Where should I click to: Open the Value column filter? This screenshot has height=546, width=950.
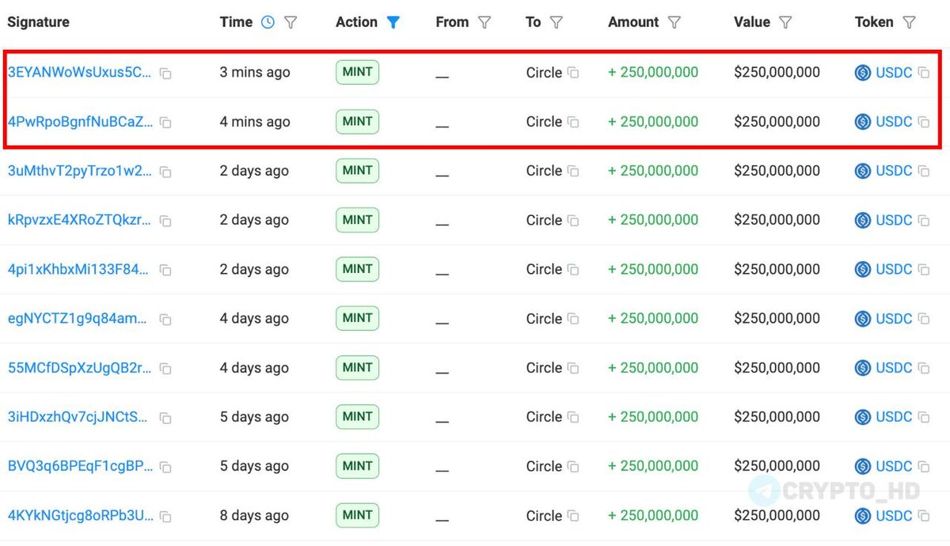coord(785,22)
